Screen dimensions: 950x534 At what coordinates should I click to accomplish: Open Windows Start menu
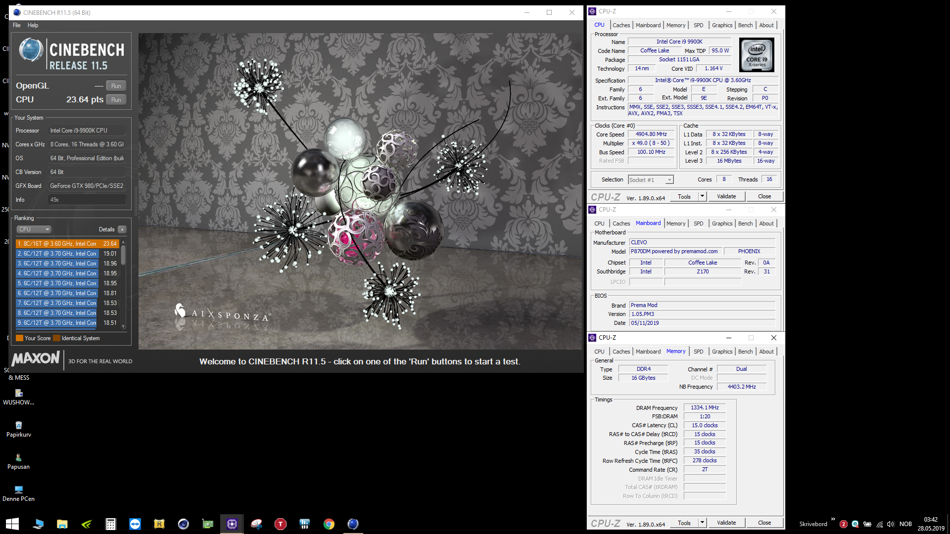click(12, 524)
